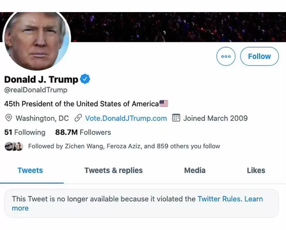Click the location pin icon before Washington, DC
This screenshot has width=286, height=230.
pyautogui.click(x=8, y=118)
